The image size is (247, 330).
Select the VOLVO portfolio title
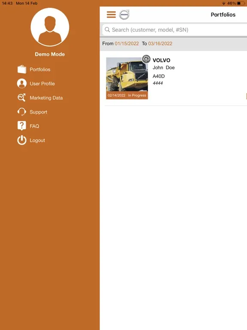click(x=161, y=60)
